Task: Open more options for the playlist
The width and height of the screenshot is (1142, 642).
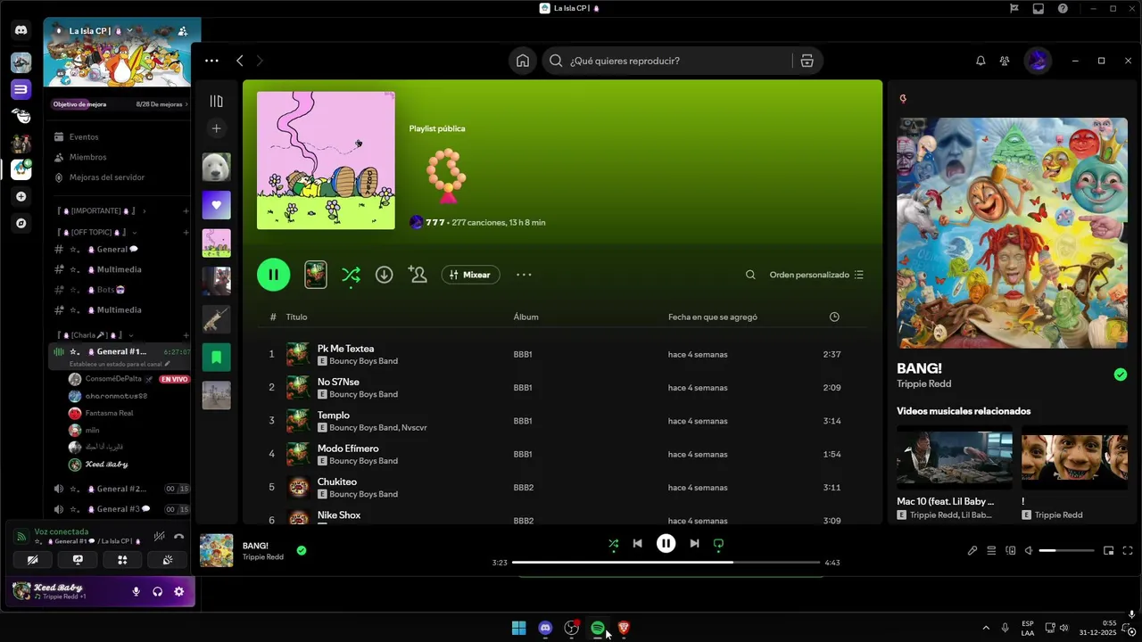Action: tap(524, 275)
